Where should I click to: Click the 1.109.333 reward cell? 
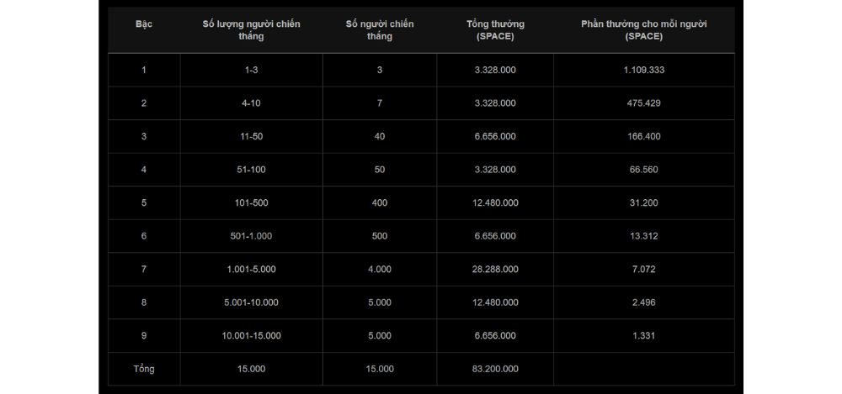click(643, 70)
